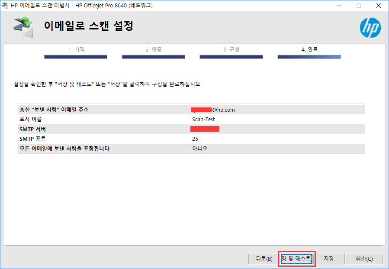The image size is (389, 269).
Task: Select the SMTP 서버 label
Action: pyautogui.click(x=32, y=129)
